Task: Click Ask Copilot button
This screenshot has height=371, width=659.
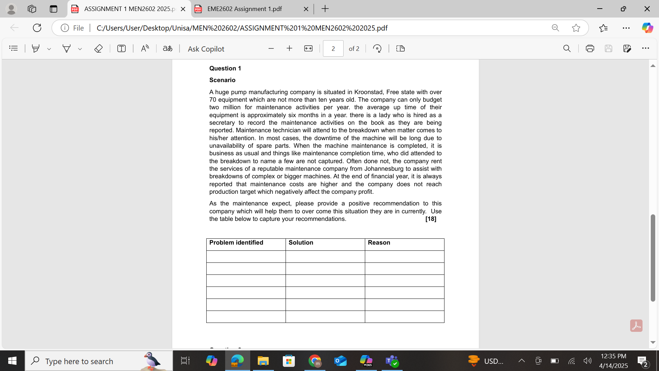Action: pos(206,49)
